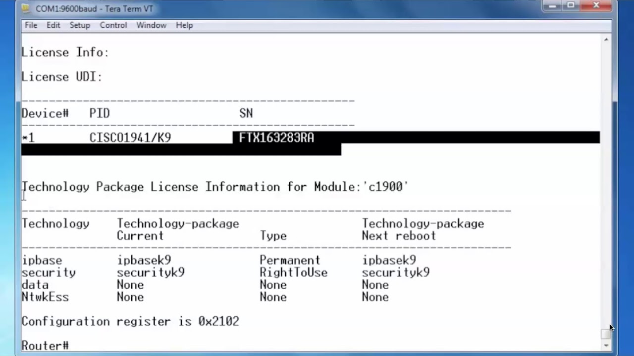Viewport: 634px width, 356px height.
Task: Click the scrollbar down arrow
Action: coord(606,346)
